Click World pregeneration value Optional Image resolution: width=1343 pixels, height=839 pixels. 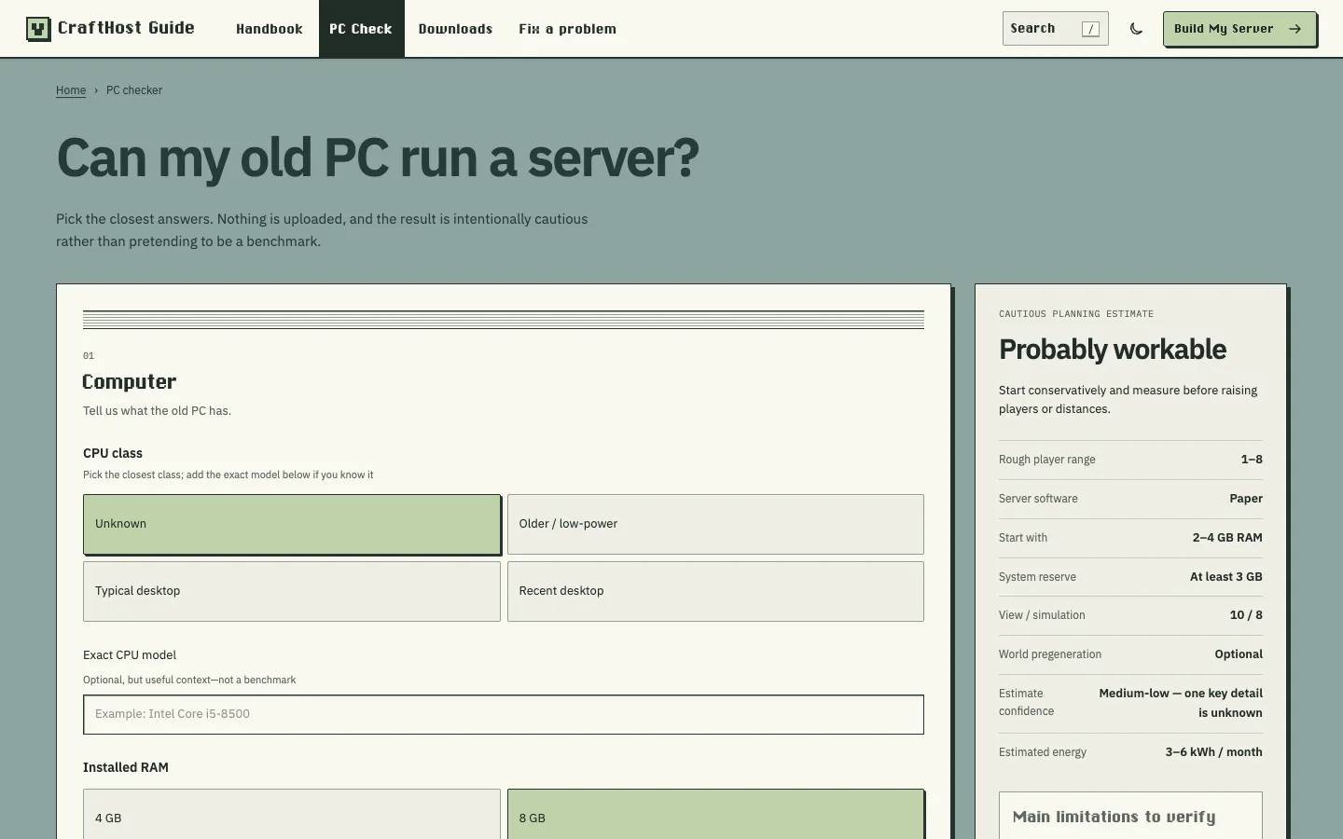click(1239, 654)
